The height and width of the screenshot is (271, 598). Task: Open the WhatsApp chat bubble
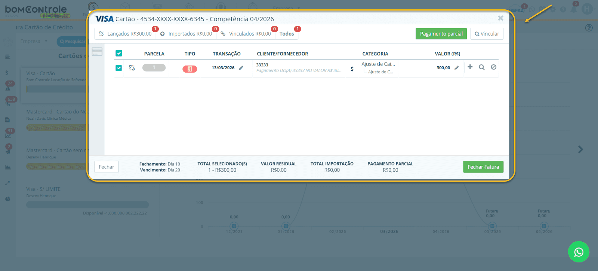tap(579, 252)
